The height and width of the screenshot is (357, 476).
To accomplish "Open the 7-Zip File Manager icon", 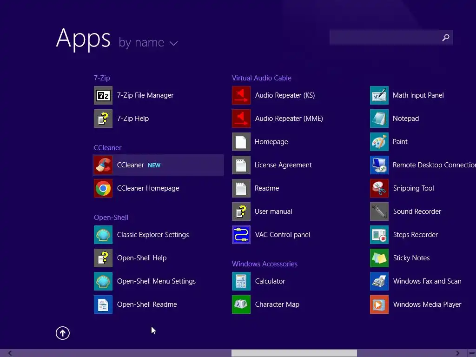I will pyautogui.click(x=103, y=95).
